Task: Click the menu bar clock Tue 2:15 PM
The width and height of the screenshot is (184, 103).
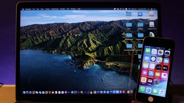Action: (x=142, y=9)
